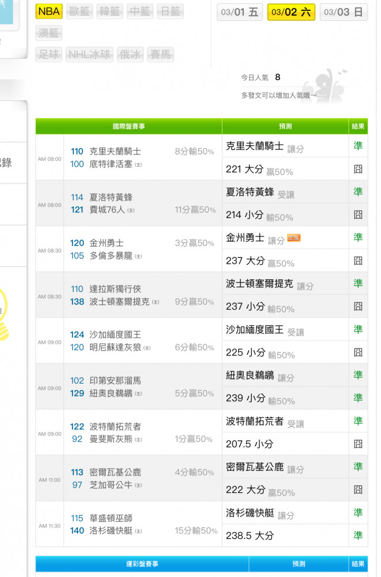Click team 曼斐斯灰熊

click(111, 439)
